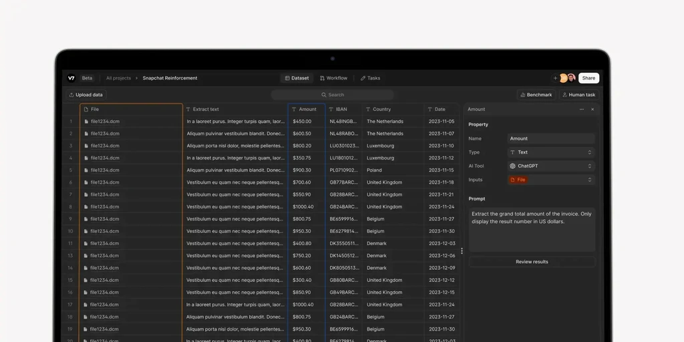Select the Extract text column header
684x342 pixels.
236,110
